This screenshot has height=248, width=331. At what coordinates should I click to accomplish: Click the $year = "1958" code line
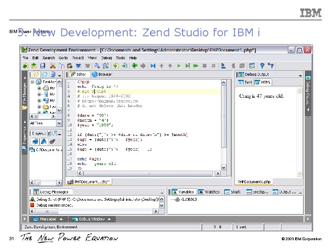point(95,125)
